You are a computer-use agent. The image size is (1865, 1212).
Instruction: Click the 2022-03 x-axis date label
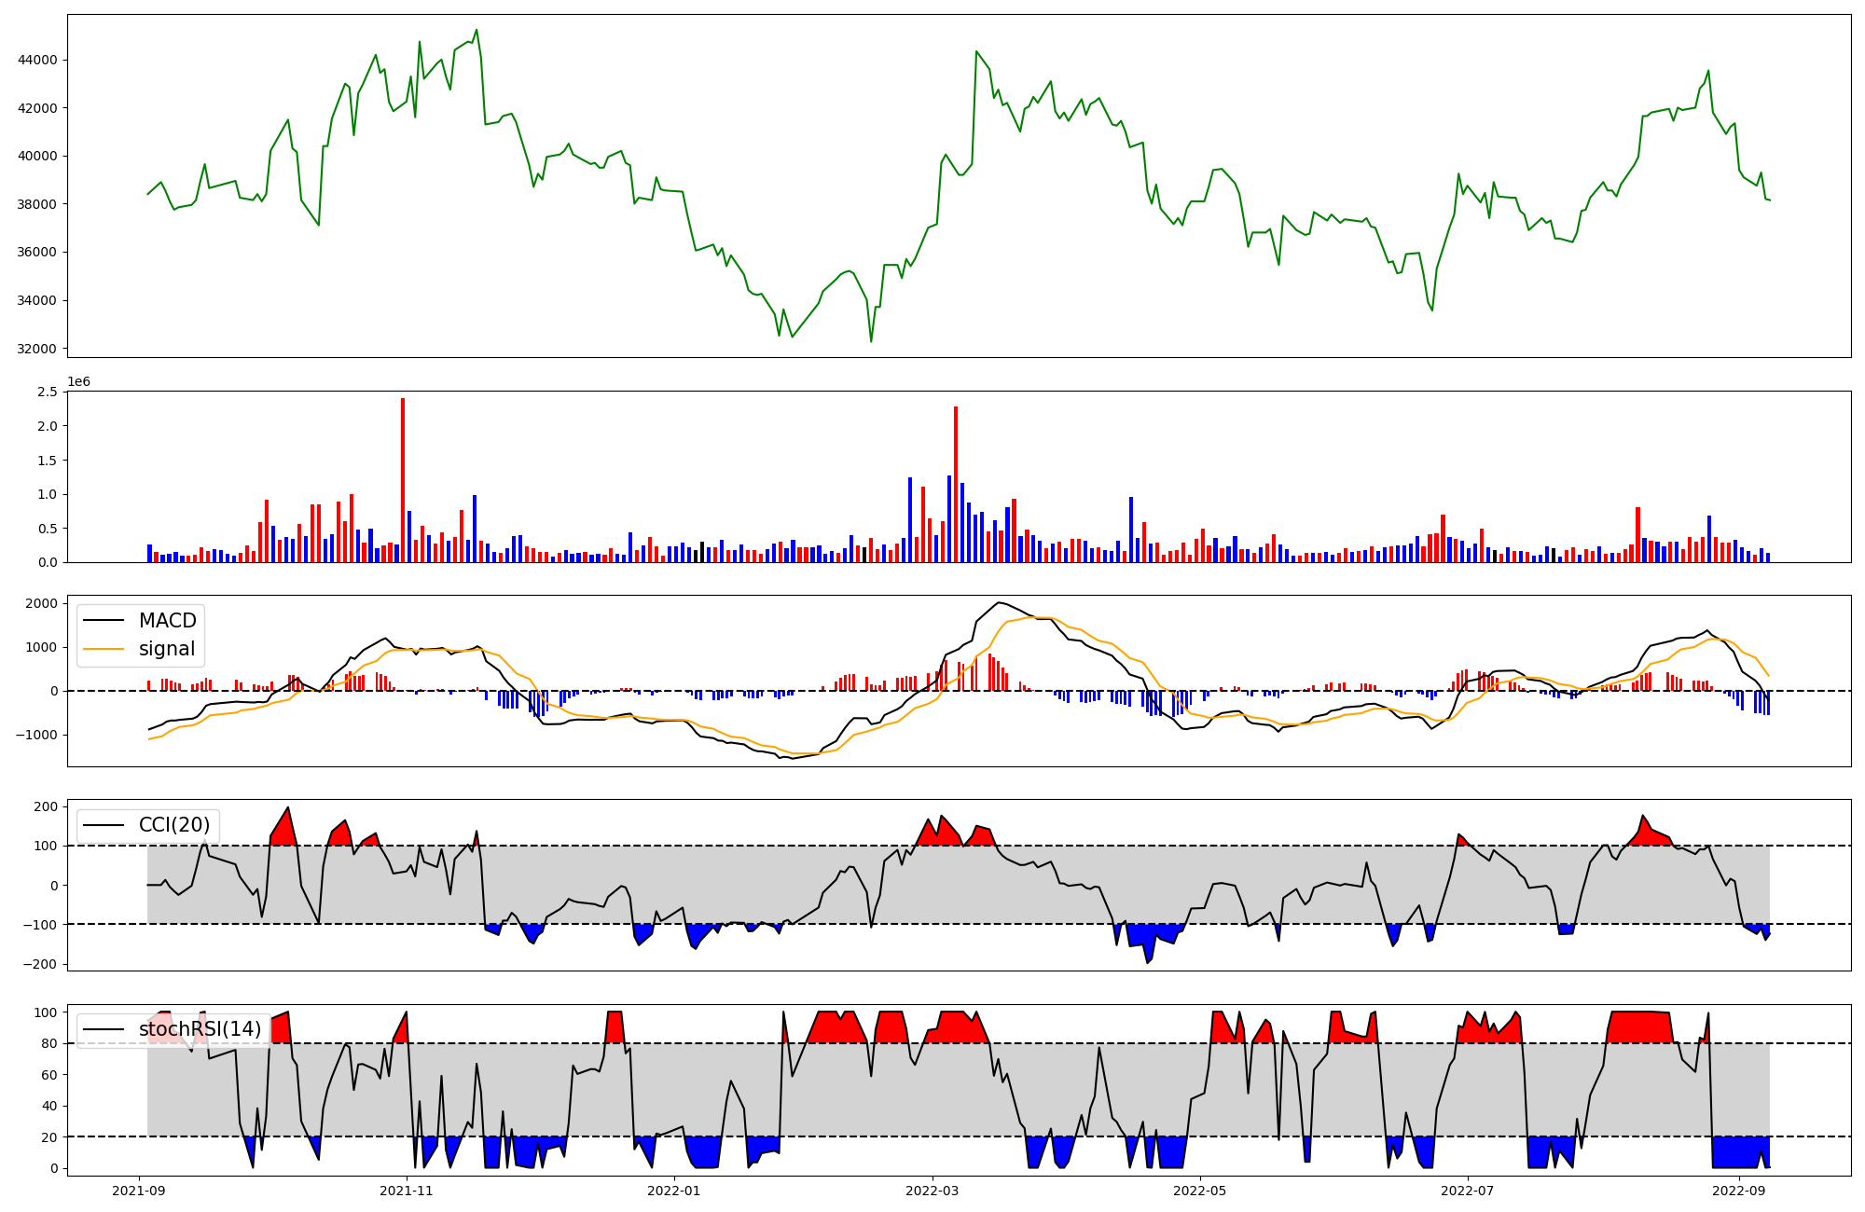[x=932, y=1191]
